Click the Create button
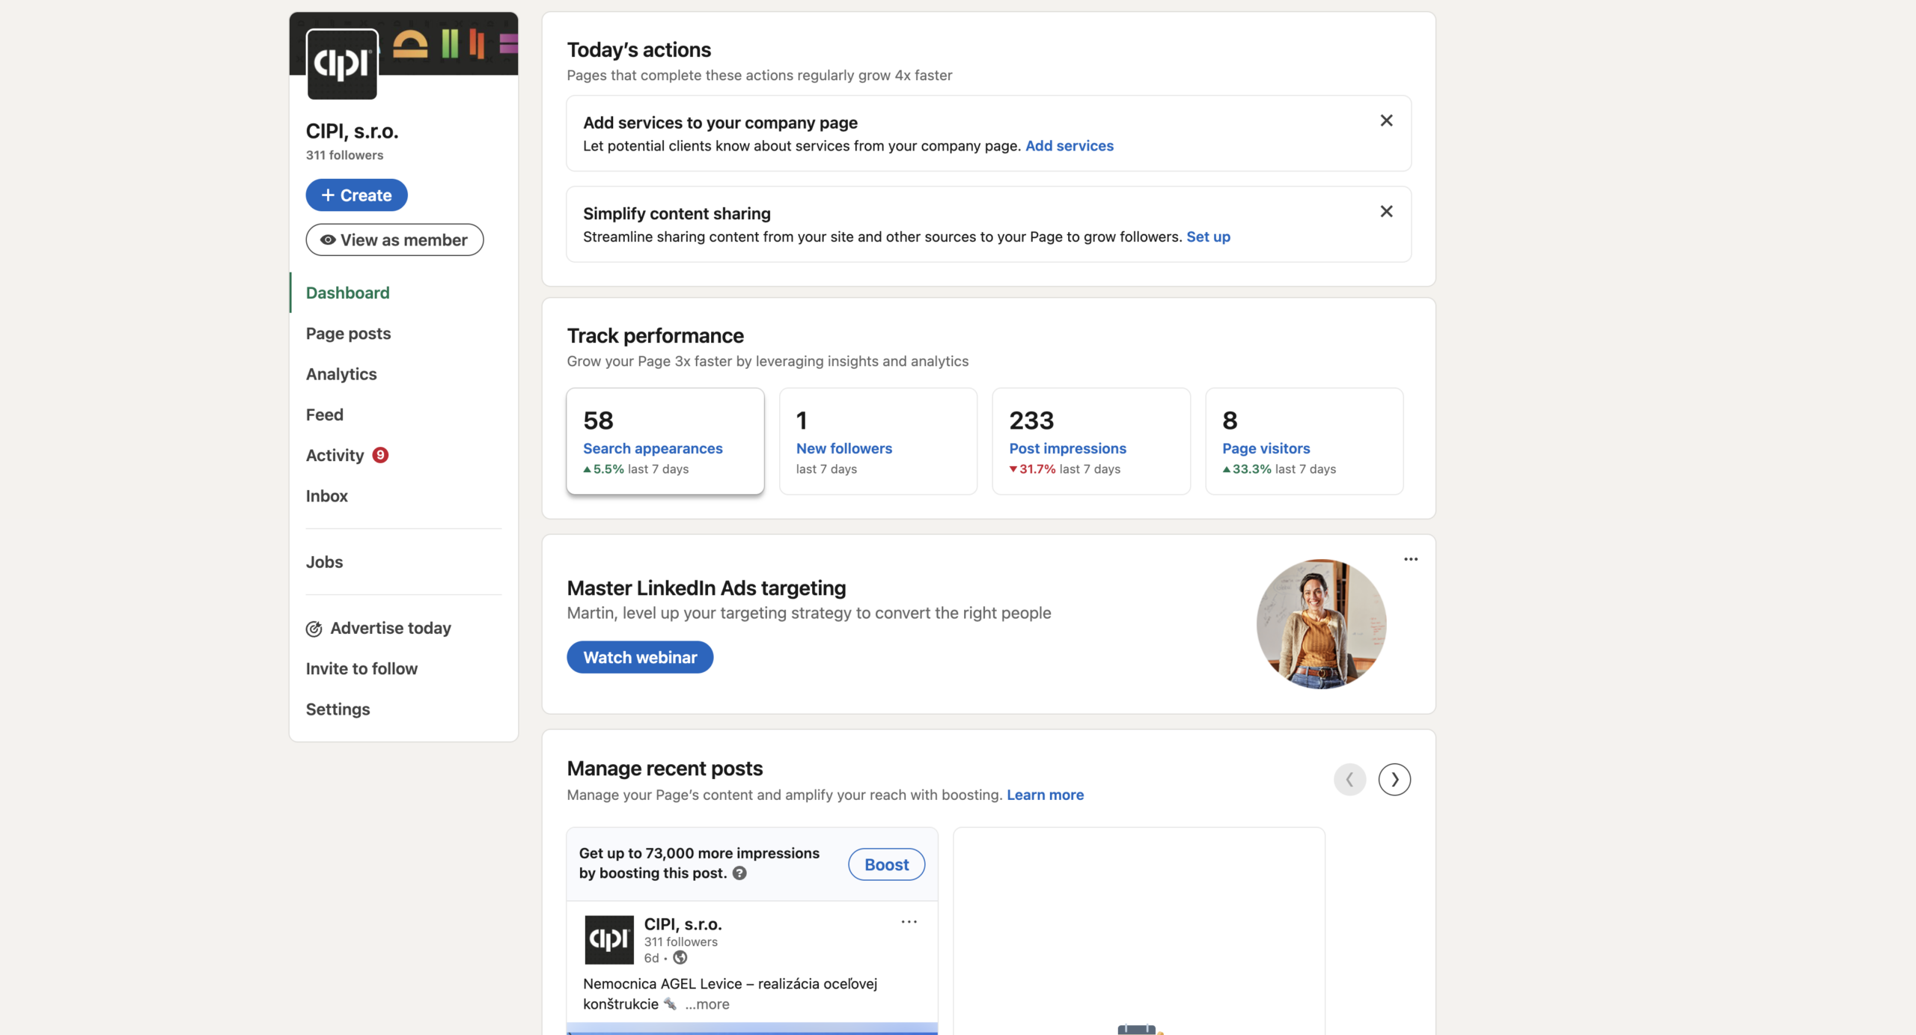 pos(356,195)
